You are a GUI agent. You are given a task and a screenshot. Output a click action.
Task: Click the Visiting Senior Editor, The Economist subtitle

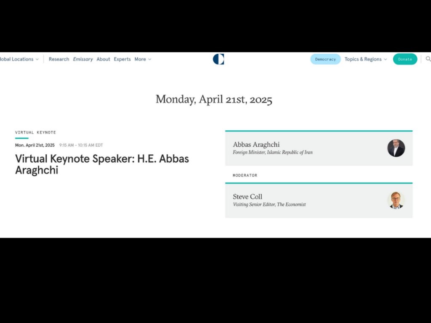point(269,204)
